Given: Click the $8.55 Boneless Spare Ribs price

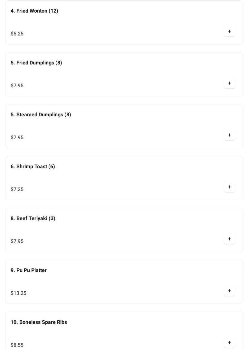Looking at the screenshot, I should 17,345.
